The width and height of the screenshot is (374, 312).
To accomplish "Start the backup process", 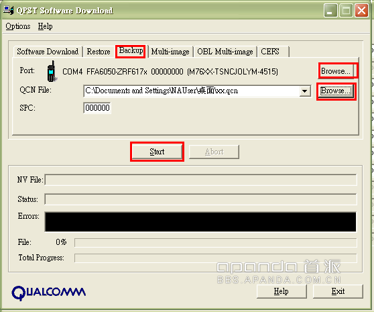I will click(157, 152).
